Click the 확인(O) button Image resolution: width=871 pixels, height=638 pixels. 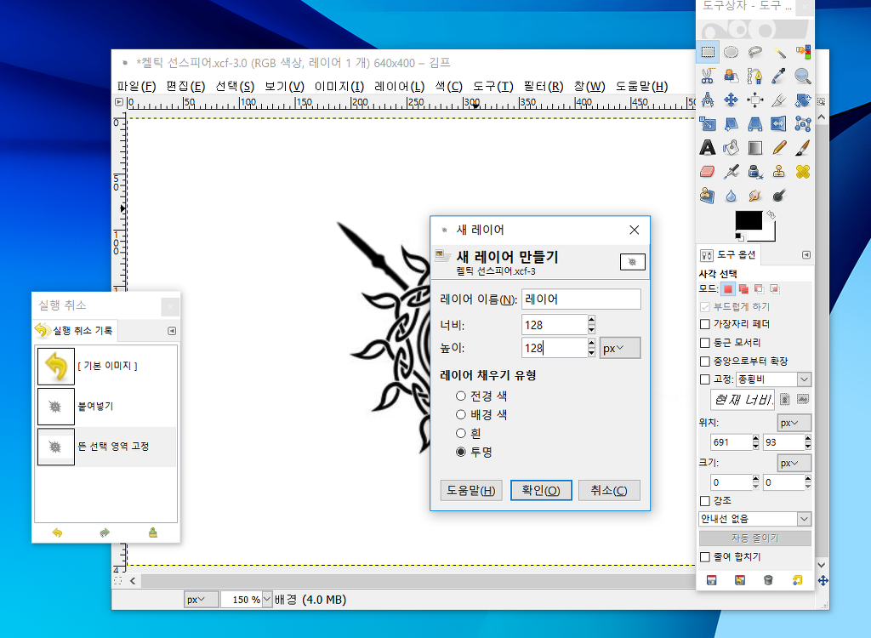[x=540, y=491]
